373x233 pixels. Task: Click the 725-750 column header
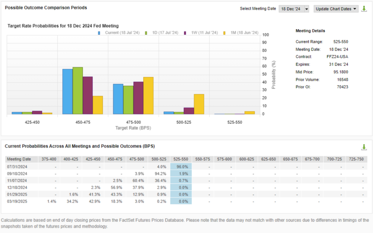click(356, 159)
